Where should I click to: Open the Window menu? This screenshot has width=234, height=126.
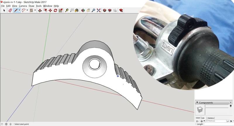click(x=47, y=6)
